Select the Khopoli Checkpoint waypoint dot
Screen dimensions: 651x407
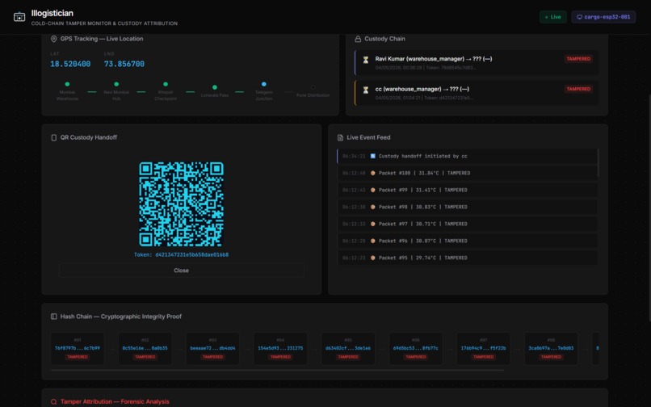tap(166, 84)
